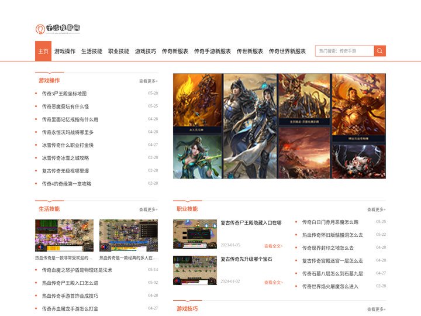Viewport: 421px width, 316px height.
Task: Open the right 生活技能 game screenshot thumbnail
Action: coord(129,235)
